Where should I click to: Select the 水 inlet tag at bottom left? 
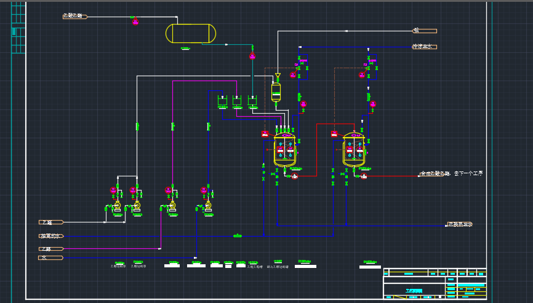pyautogui.click(x=50, y=258)
